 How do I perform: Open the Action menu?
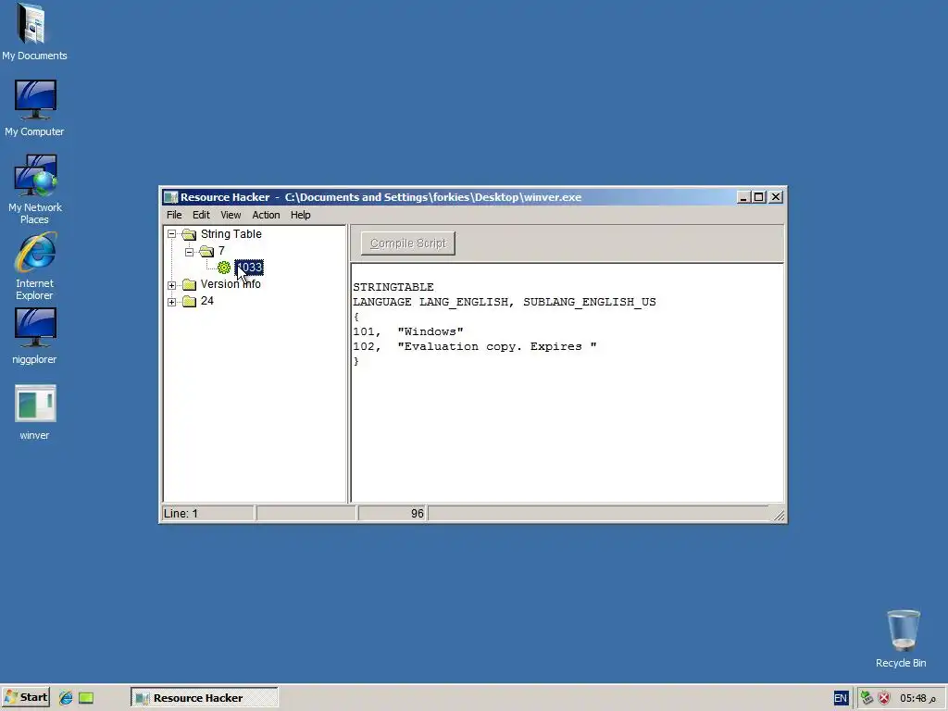pyautogui.click(x=266, y=215)
